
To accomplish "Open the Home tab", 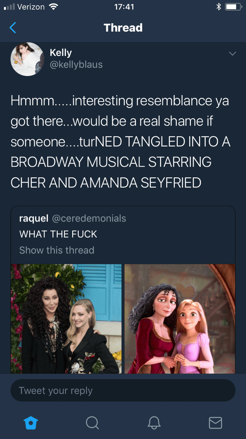I will click(x=30, y=423).
